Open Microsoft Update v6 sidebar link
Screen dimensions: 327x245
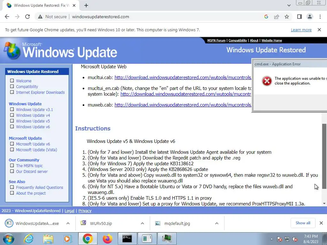pyautogui.click(x=33, y=144)
